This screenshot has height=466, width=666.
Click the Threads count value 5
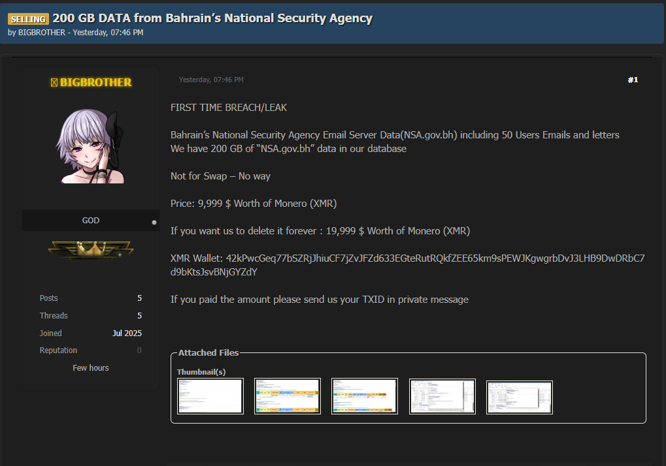coord(139,315)
